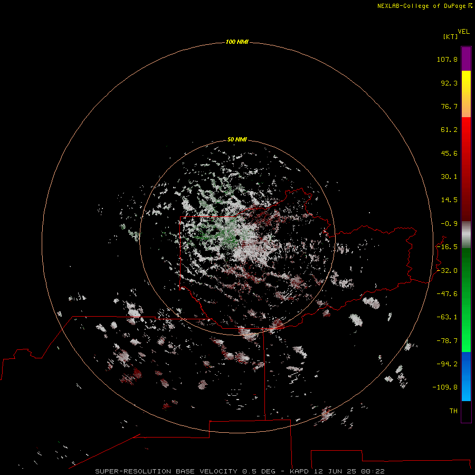Click the purple segment of the color bar
Screen dimensions: 475x475
(466, 59)
